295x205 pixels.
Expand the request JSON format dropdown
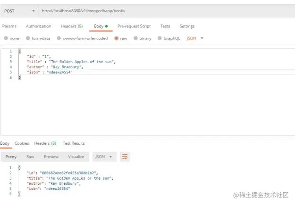click(195, 38)
